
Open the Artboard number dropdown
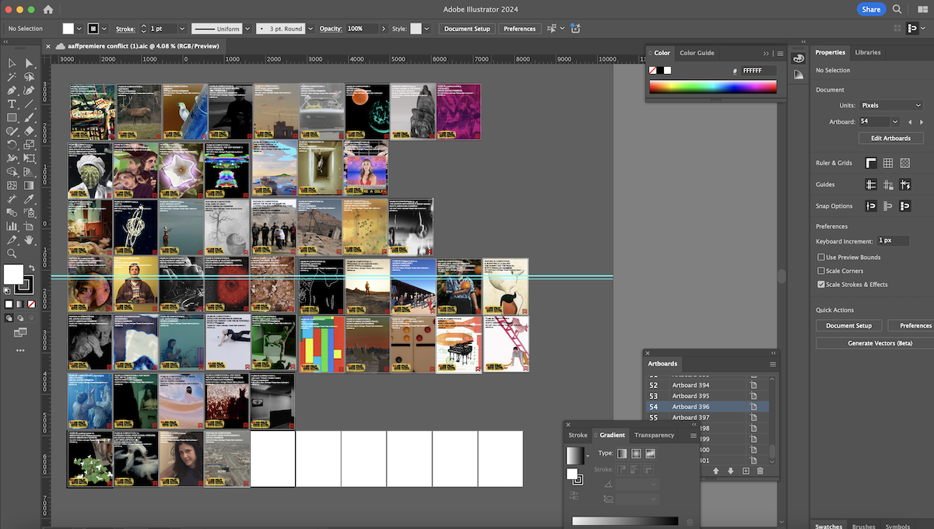895,121
